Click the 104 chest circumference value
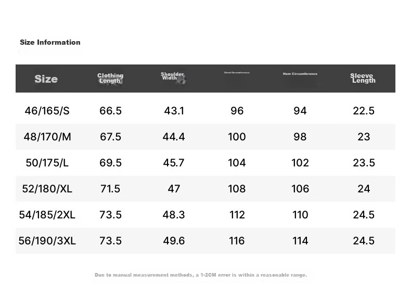The height and width of the screenshot is (286, 411). coord(237,163)
